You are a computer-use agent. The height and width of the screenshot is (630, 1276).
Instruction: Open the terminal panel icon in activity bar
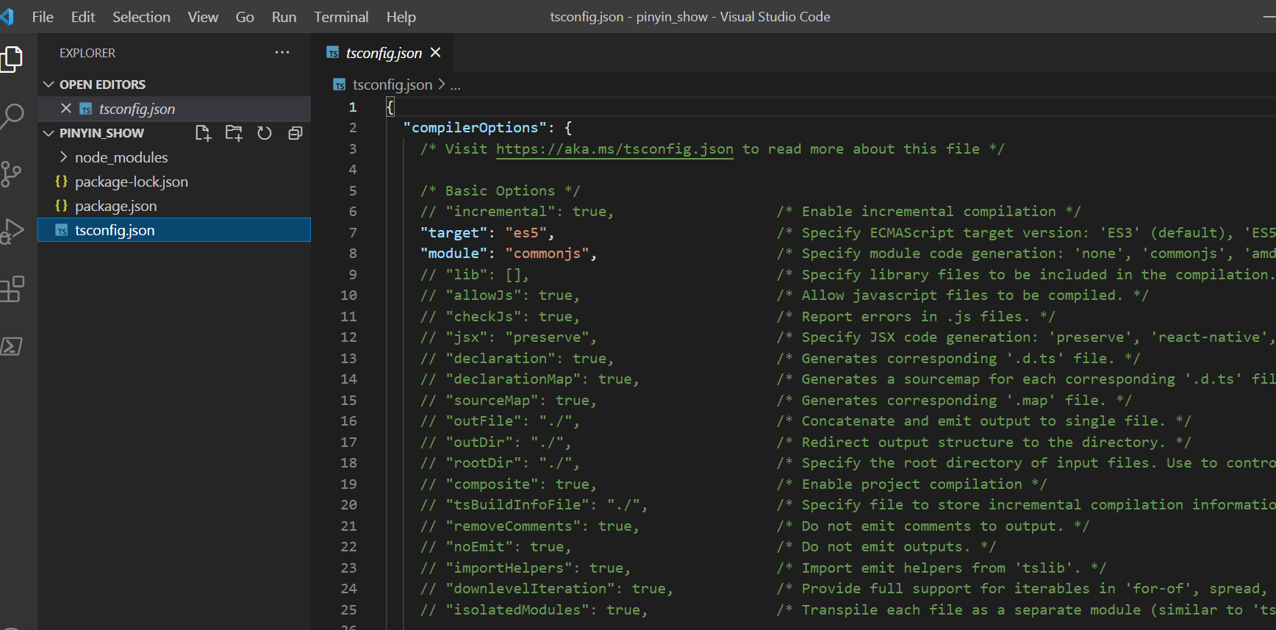pyautogui.click(x=12, y=346)
